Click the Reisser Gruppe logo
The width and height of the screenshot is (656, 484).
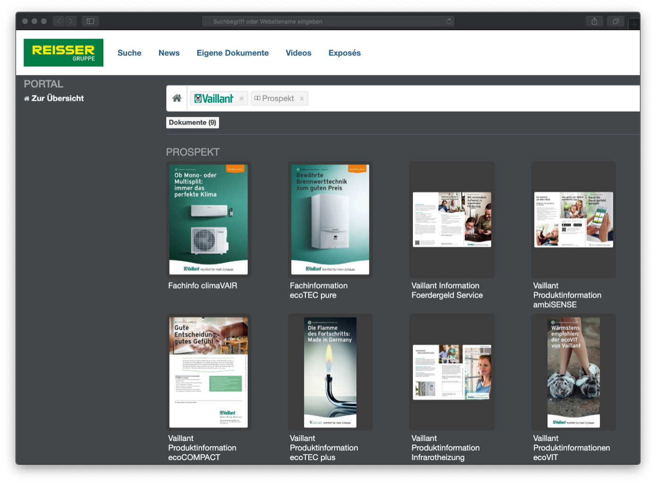point(64,53)
